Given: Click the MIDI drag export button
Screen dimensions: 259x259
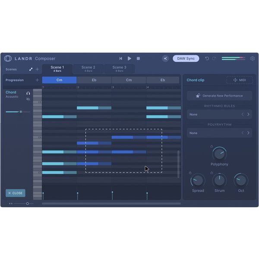Looking at the screenshot, I should (x=240, y=80).
